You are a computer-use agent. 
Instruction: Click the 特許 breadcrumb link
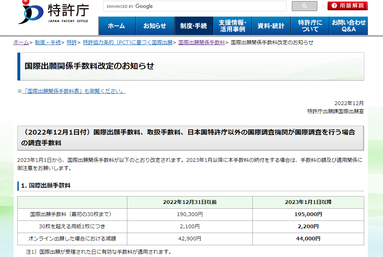coord(72,42)
